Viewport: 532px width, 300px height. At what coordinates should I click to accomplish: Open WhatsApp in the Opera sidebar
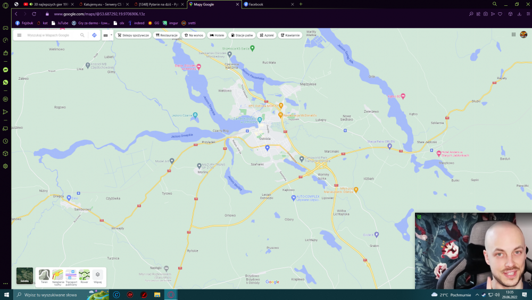5,82
